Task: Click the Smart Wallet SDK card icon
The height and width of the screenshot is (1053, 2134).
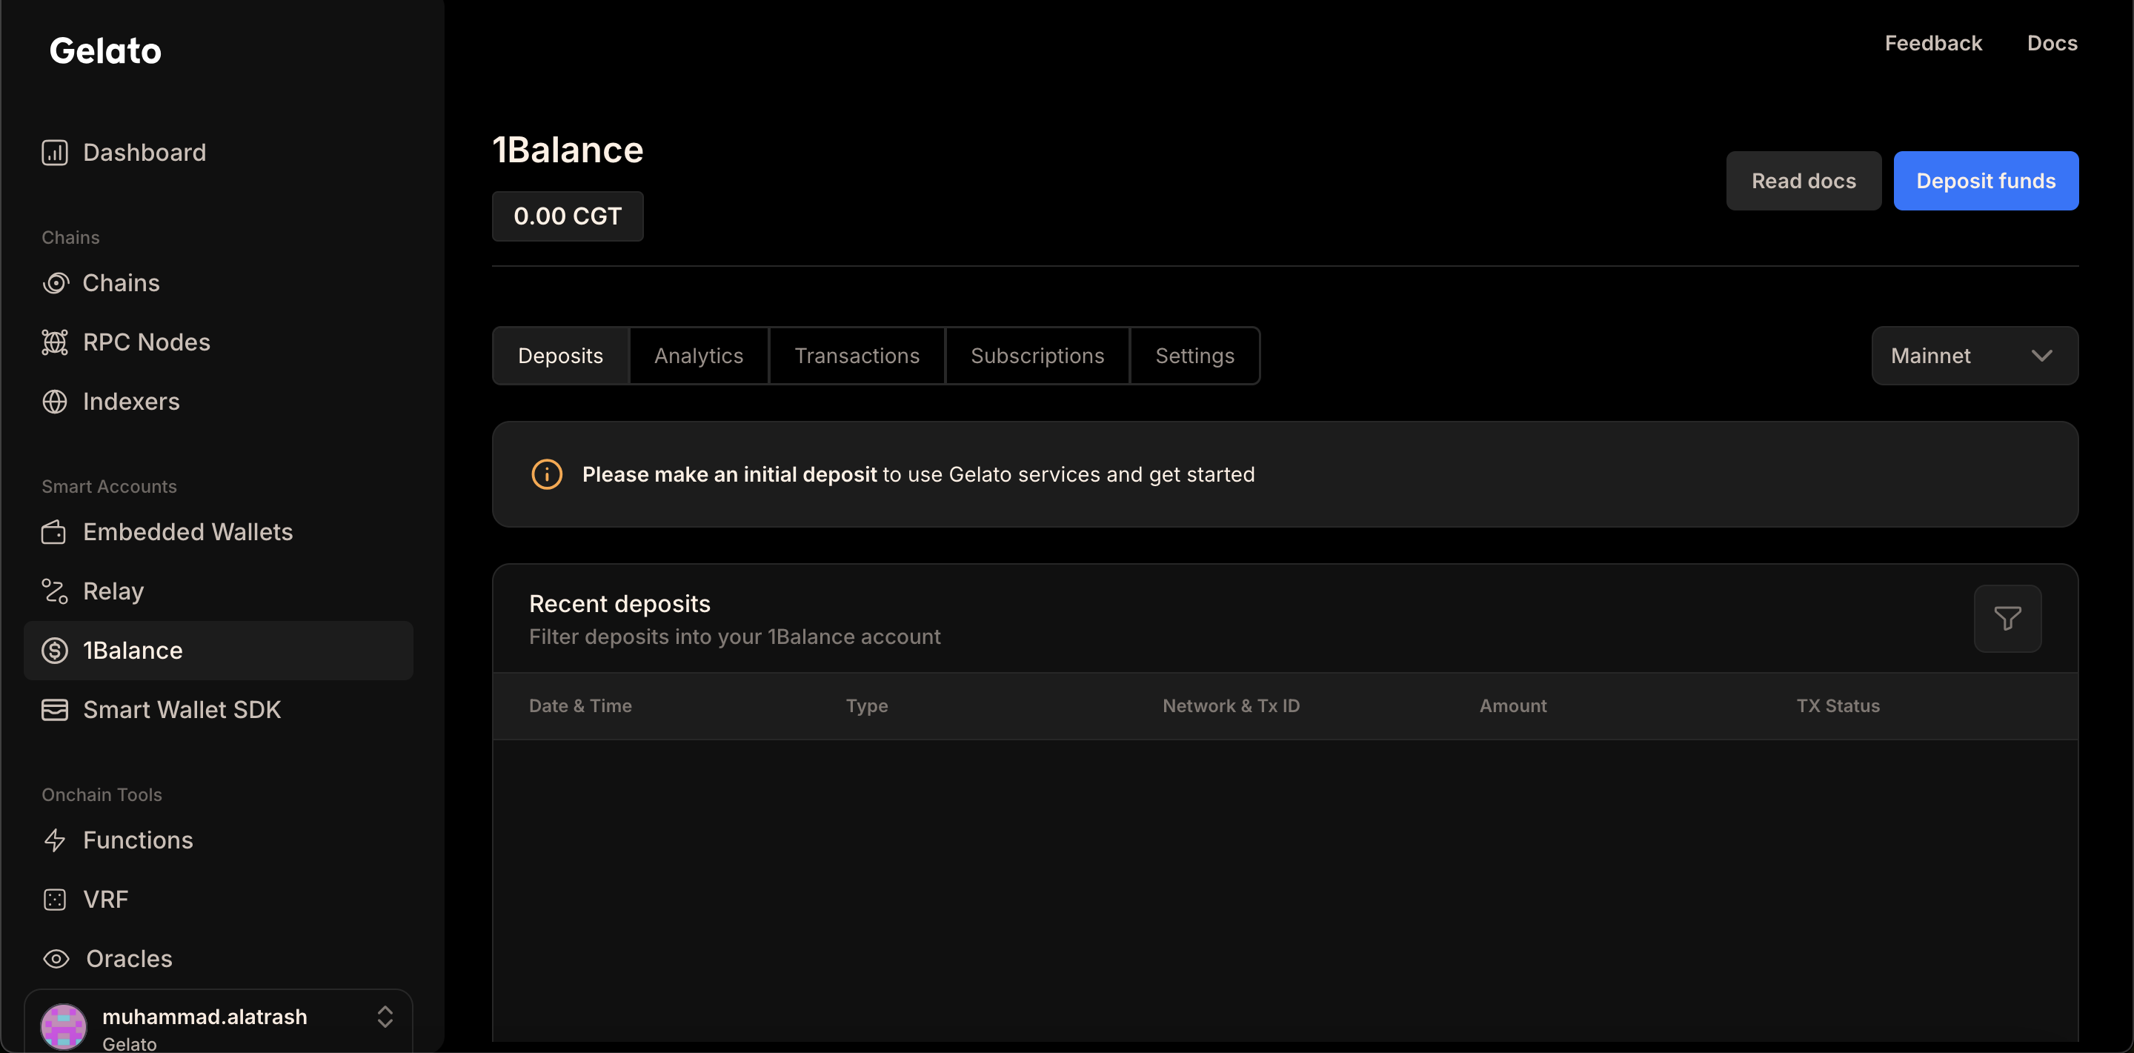Action: (x=55, y=710)
